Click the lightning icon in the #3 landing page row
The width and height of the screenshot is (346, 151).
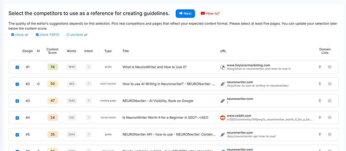[x=320, y=101]
